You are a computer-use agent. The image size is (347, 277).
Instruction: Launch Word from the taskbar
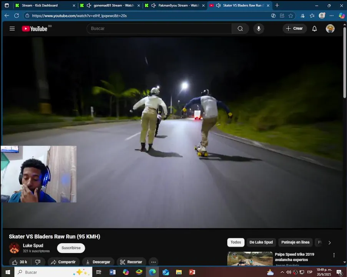click(113, 272)
